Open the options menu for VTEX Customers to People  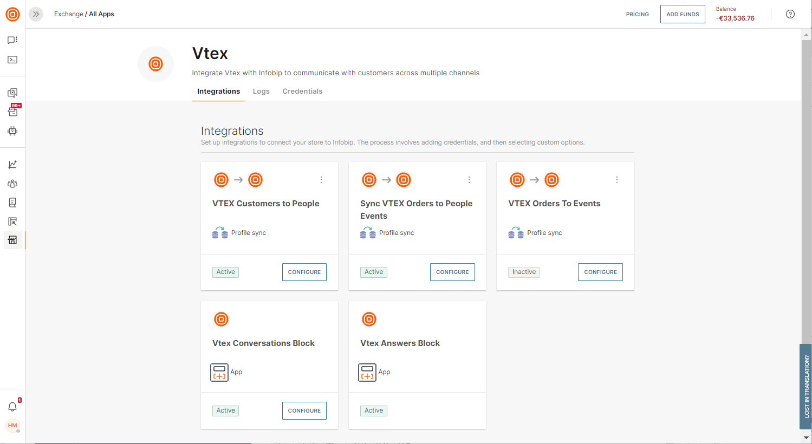coord(321,180)
